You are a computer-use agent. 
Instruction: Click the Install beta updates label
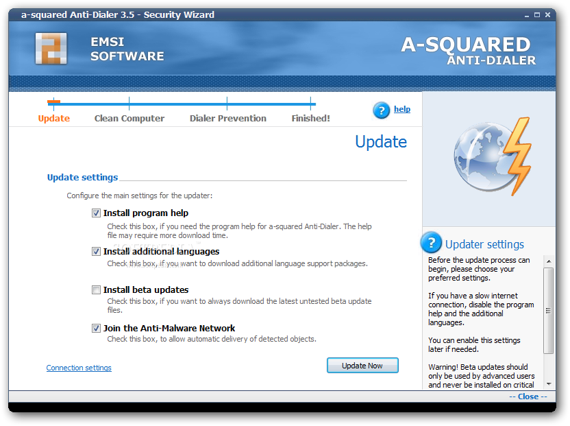146,289
